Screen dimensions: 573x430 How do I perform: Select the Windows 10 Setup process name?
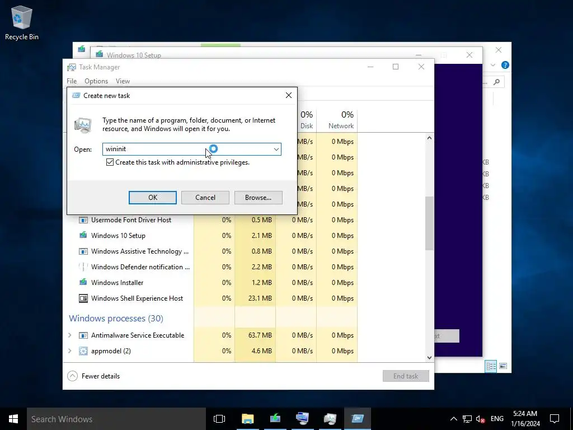point(118,236)
